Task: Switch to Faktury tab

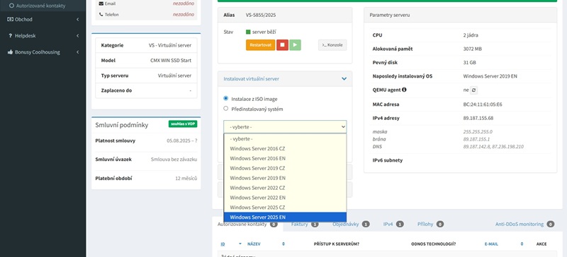Action: [305, 225]
